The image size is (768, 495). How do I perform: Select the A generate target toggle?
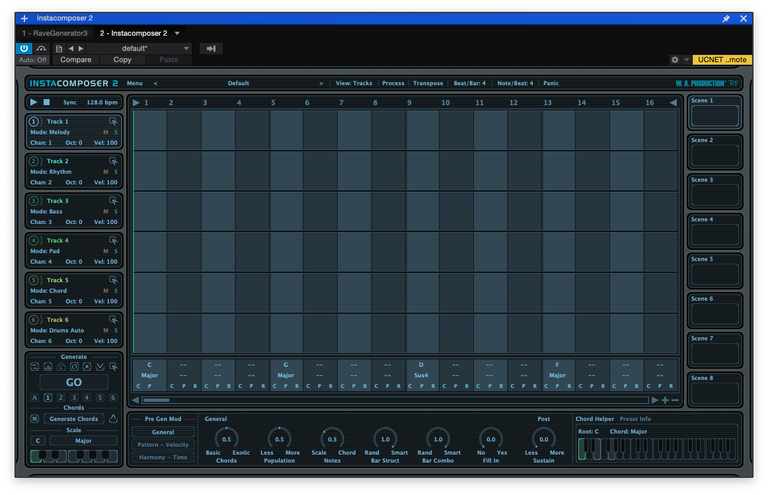tap(35, 398)
